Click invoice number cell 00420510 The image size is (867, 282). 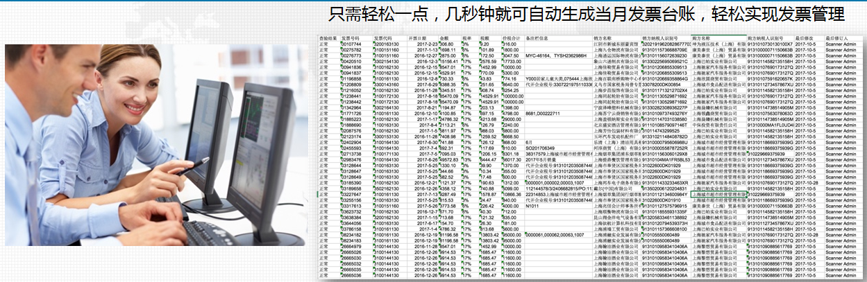(x=351, y=62)
